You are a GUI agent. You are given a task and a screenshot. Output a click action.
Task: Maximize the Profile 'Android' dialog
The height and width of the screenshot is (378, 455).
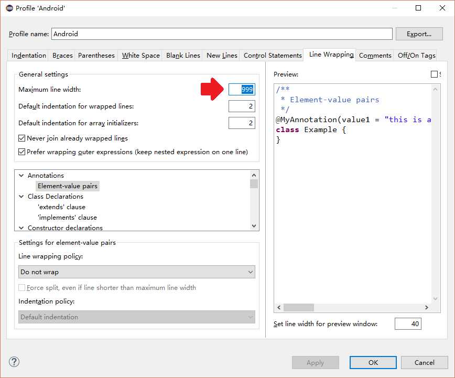tap(418, 8)
